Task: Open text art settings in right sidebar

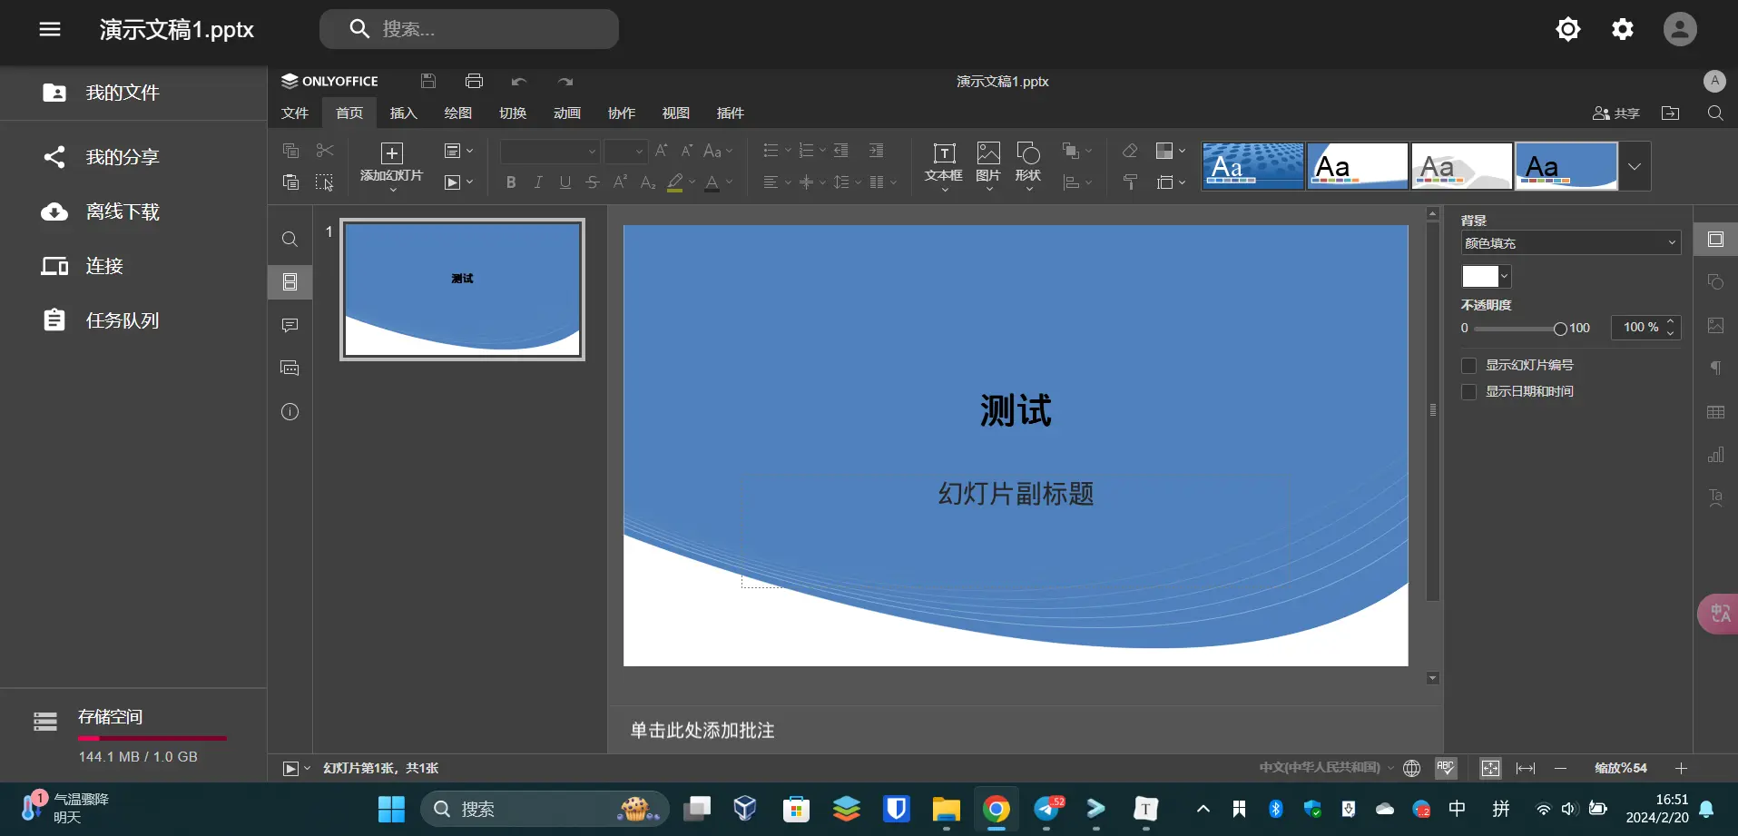Action: 1715,497
